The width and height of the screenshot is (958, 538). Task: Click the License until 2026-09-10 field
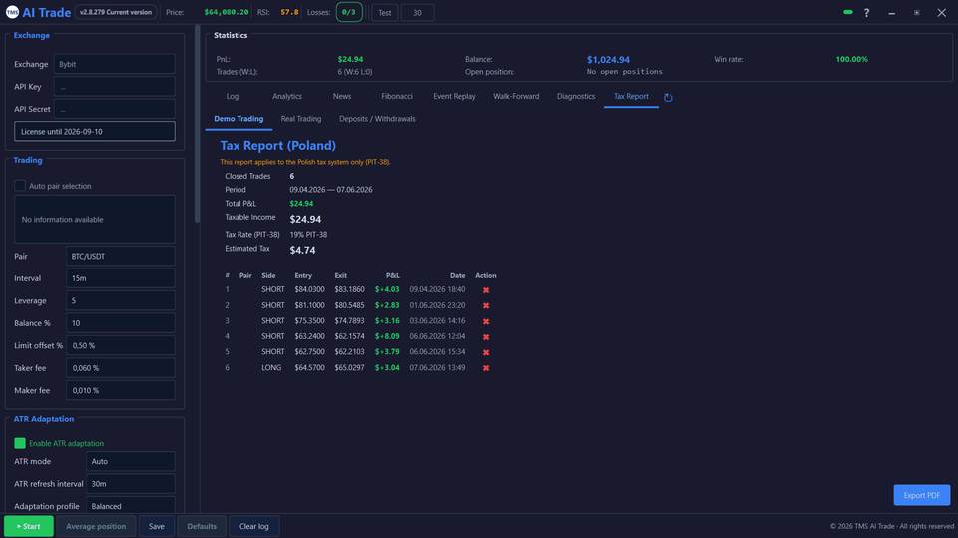pyautogui.click(x=95, y=131)
